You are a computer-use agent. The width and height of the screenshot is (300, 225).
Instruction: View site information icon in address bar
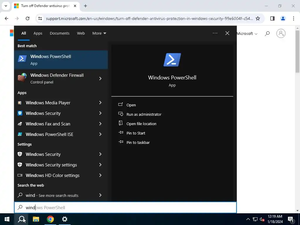click(40, 18)
